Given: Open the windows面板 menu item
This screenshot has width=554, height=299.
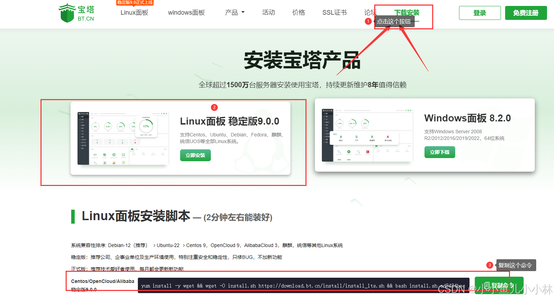Looking at the screenshot, I should pos(186,13).
